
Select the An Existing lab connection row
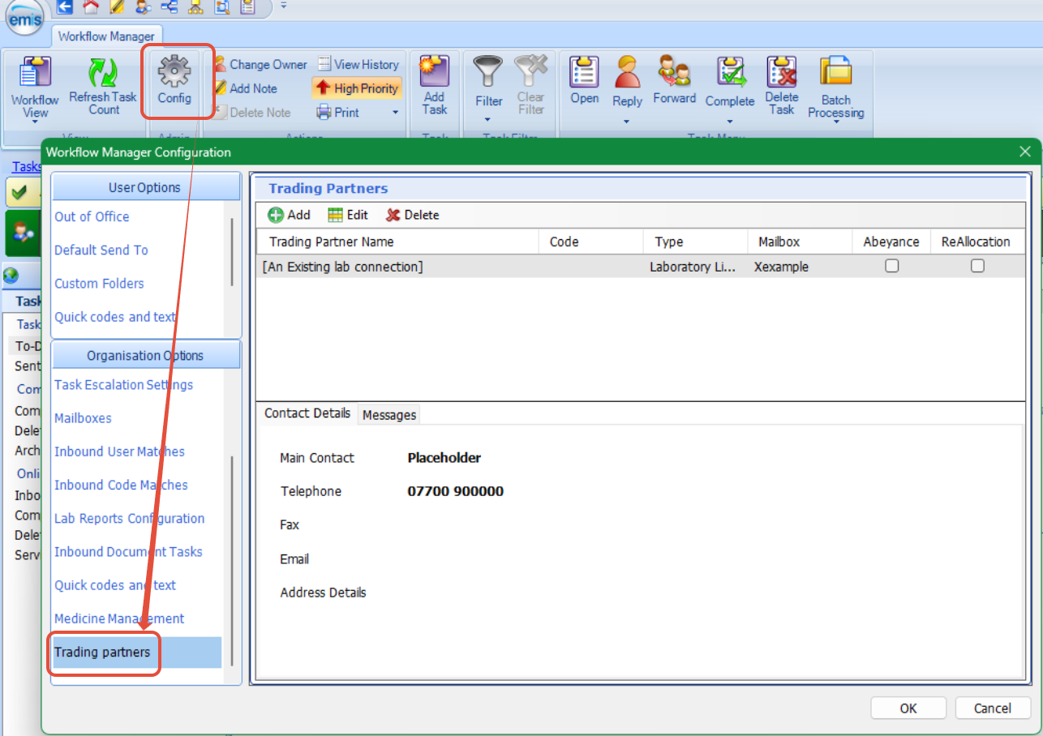(641, 266)
